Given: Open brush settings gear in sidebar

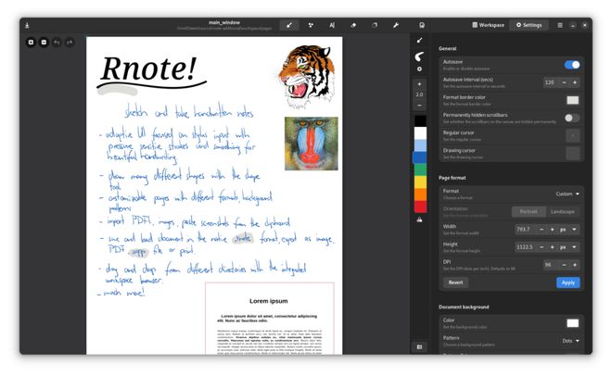Looking at the screenshot, I should (419, 69).
